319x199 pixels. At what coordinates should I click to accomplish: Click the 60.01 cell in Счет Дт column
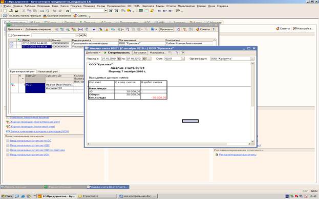[x=35, y=88]
